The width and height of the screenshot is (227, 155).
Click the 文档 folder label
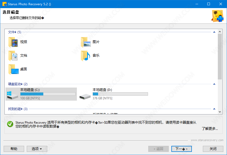coord(24,55)
